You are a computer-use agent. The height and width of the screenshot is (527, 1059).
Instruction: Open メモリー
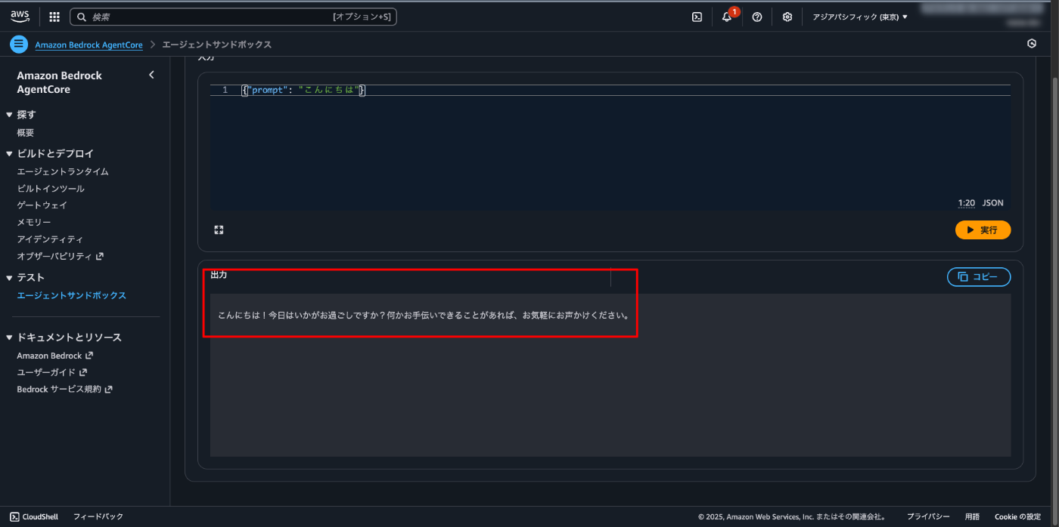point(34,223)
